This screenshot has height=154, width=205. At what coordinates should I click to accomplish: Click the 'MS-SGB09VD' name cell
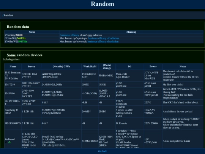13,123
